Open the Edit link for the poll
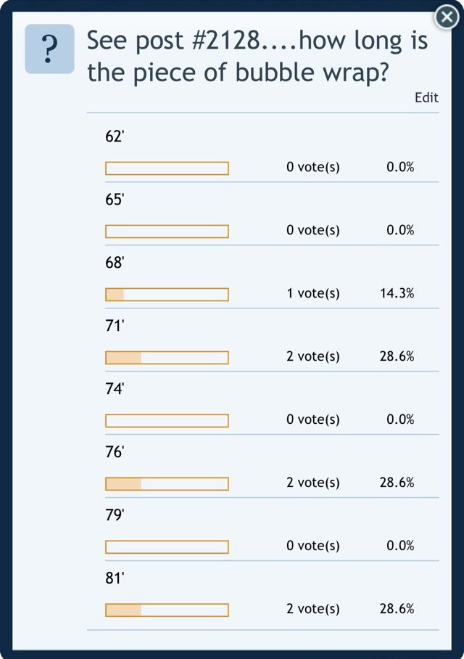Viewport: 464px width, 659px height. click(426, 97)
